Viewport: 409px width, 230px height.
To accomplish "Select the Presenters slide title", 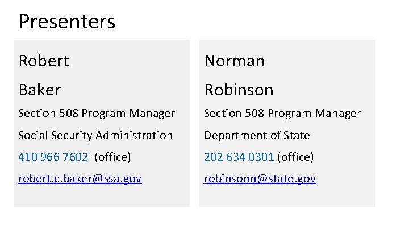I will point(66,22).
